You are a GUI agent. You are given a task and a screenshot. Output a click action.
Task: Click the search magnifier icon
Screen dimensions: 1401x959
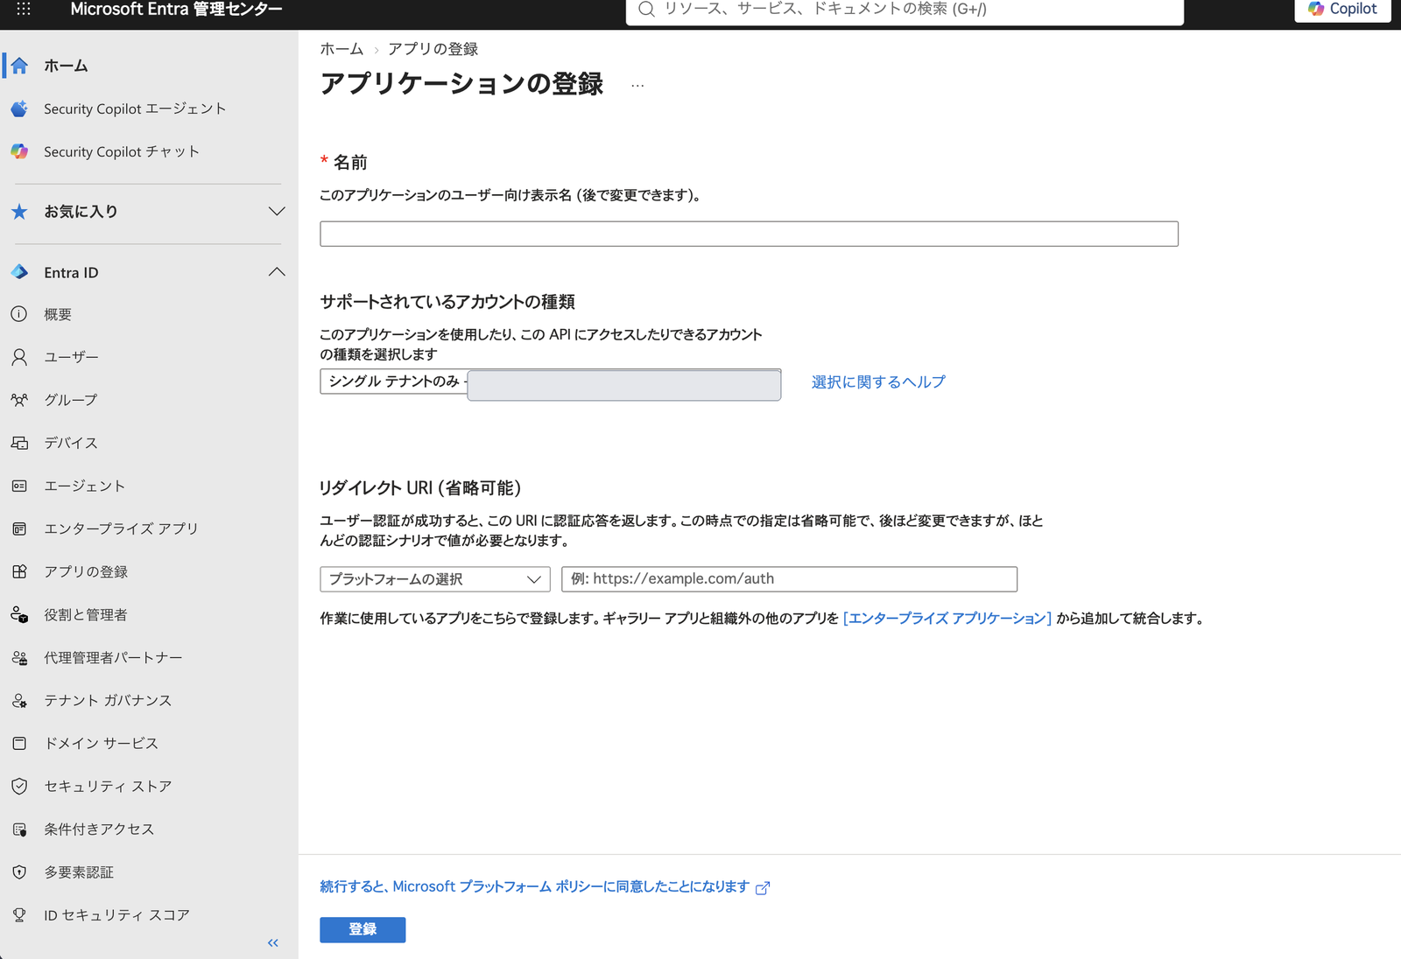646,9
